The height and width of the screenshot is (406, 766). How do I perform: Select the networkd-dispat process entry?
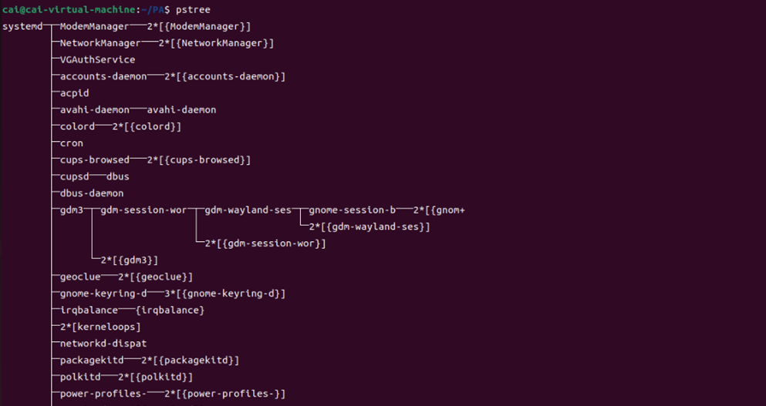coord(103,343)
